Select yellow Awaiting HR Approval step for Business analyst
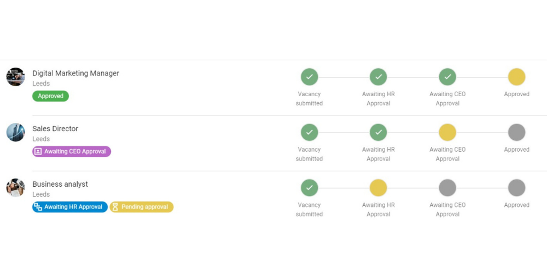Image resolution: width=547 pixels, height=273 pixels. tap(378, 188)
